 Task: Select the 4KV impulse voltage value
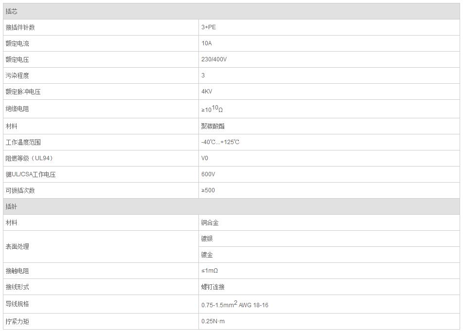tap(207, 92)
